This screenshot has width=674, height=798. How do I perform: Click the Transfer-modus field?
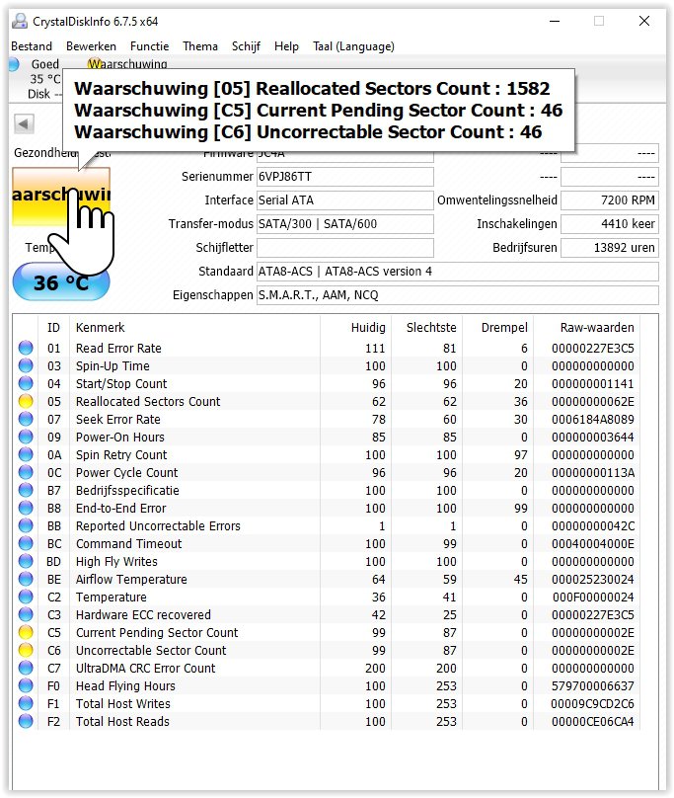click(x=344, y=224)
